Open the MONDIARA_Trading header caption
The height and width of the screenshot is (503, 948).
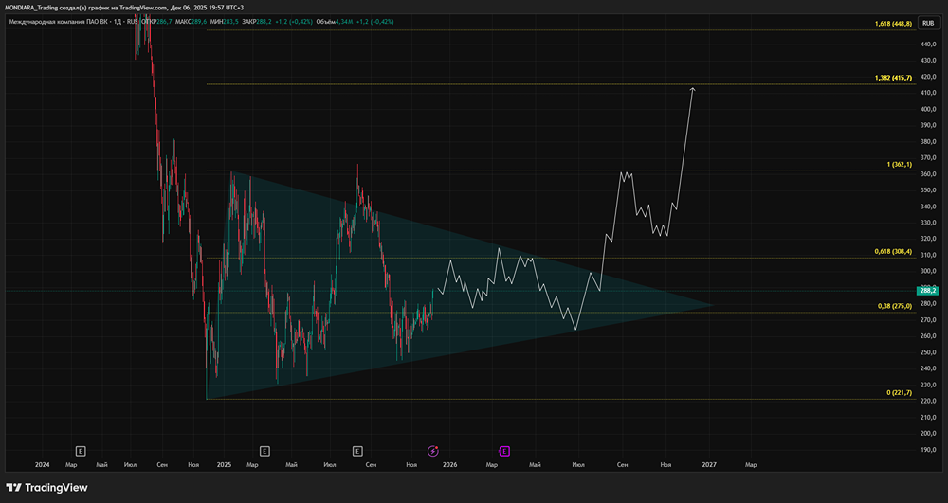click(123, 7)
